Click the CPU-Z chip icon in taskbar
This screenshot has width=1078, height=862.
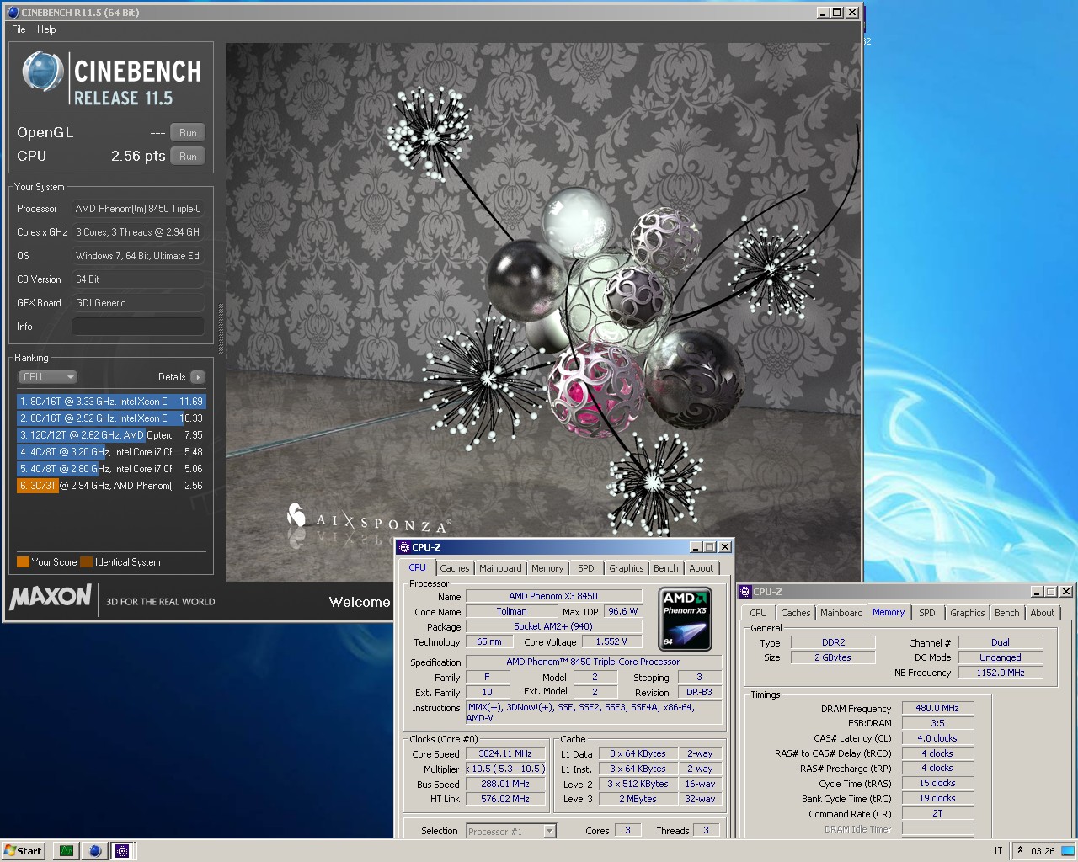(x=122, y=851)
